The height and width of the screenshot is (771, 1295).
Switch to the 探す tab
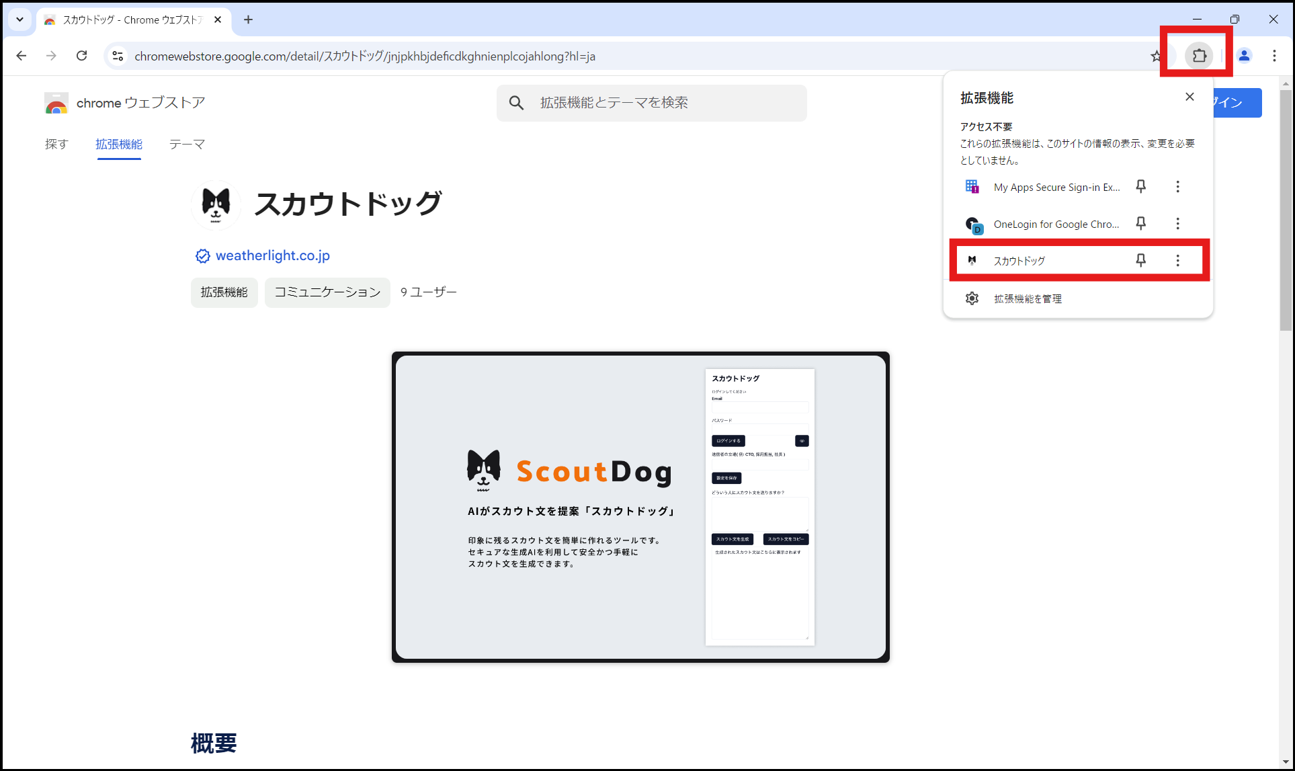coord(56,144)
